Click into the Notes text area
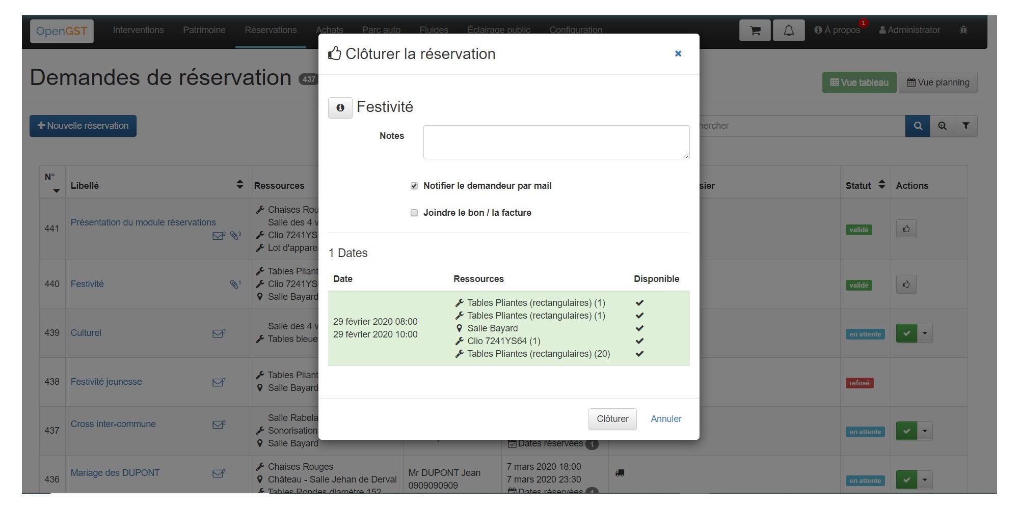 click(556, 143)
